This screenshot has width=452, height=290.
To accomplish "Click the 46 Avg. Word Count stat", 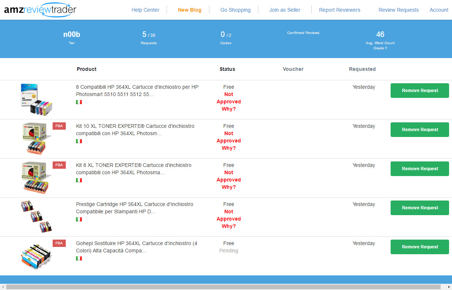I will (x=380, y=40).
